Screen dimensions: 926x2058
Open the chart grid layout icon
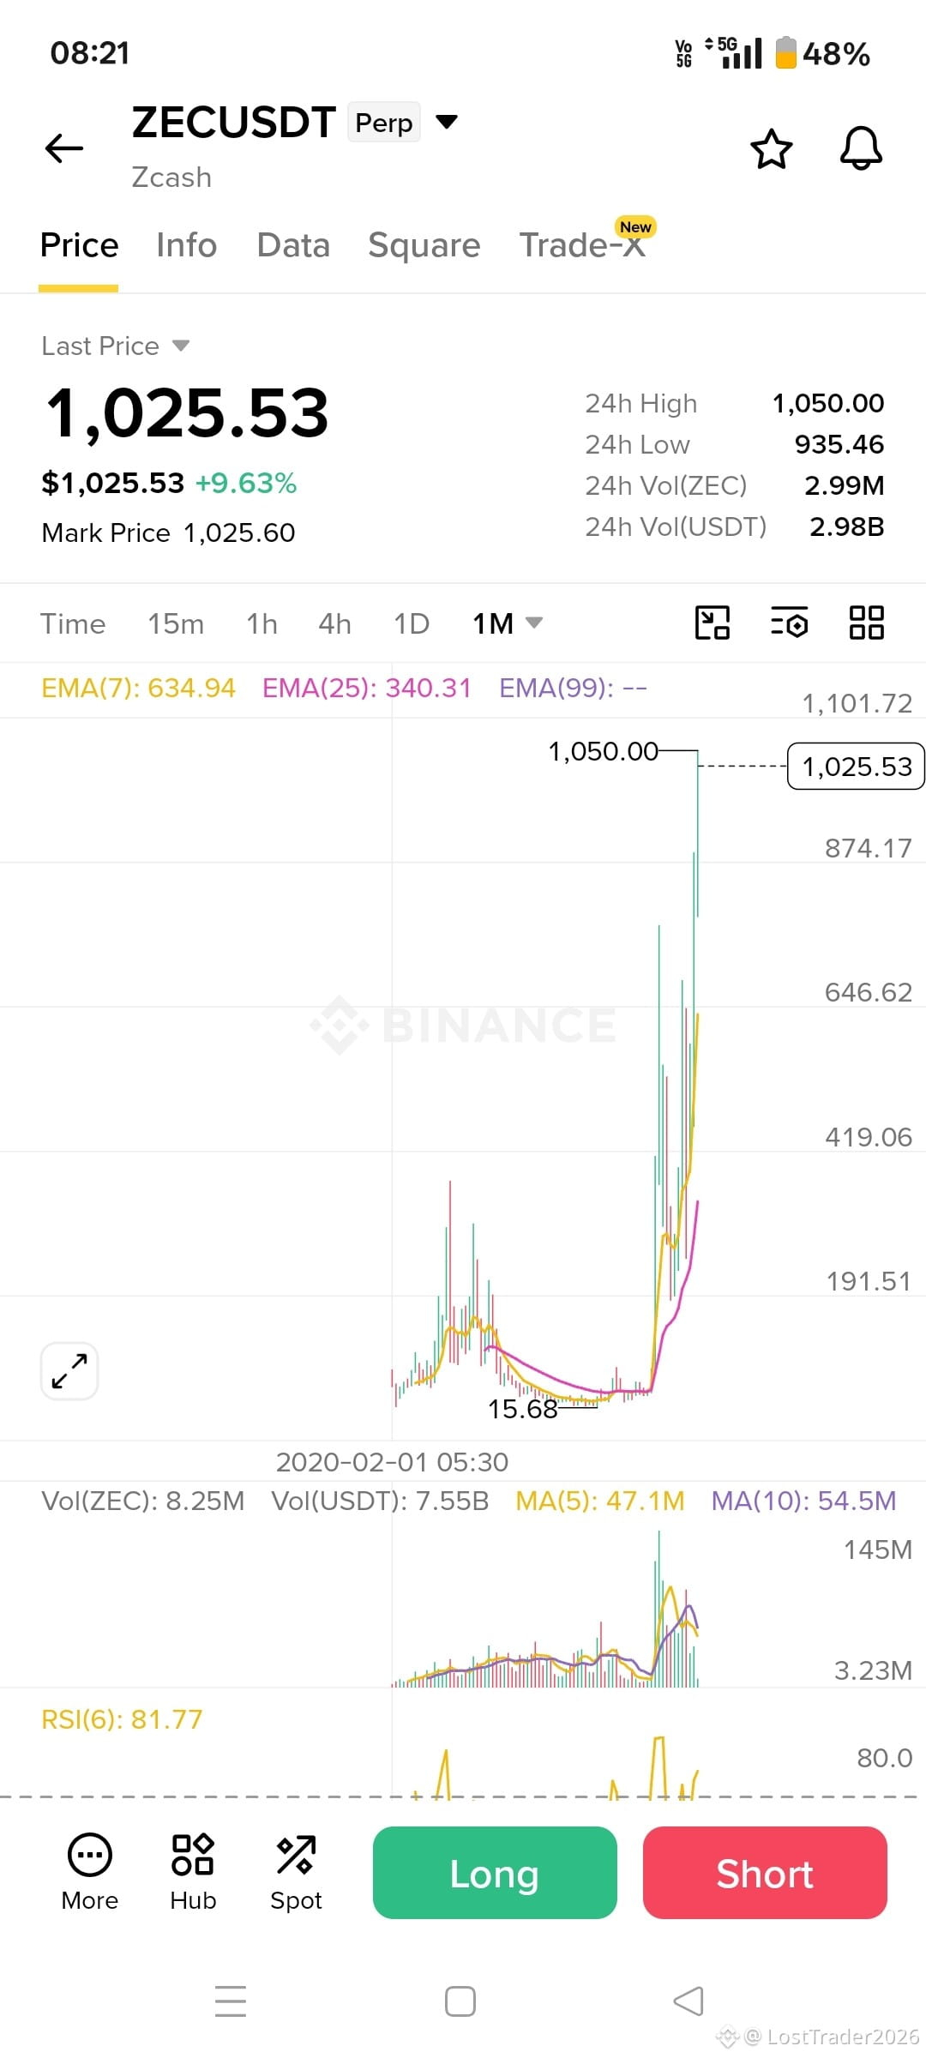[x=866, y=623]
